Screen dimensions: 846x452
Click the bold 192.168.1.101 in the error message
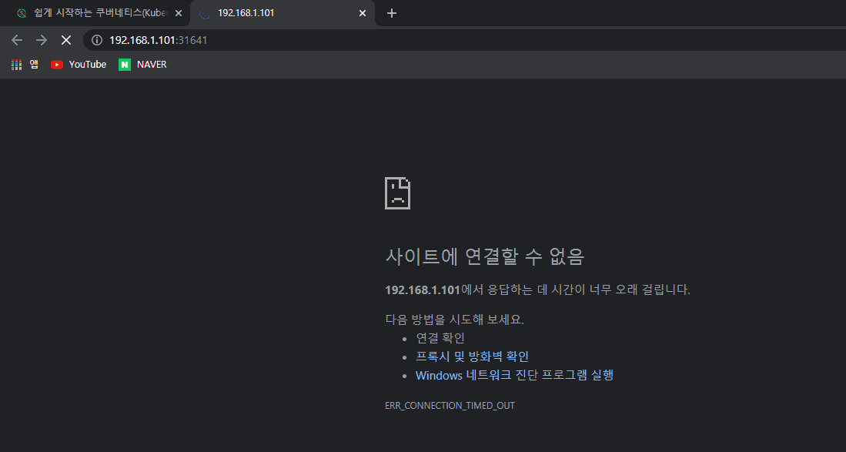423,290
